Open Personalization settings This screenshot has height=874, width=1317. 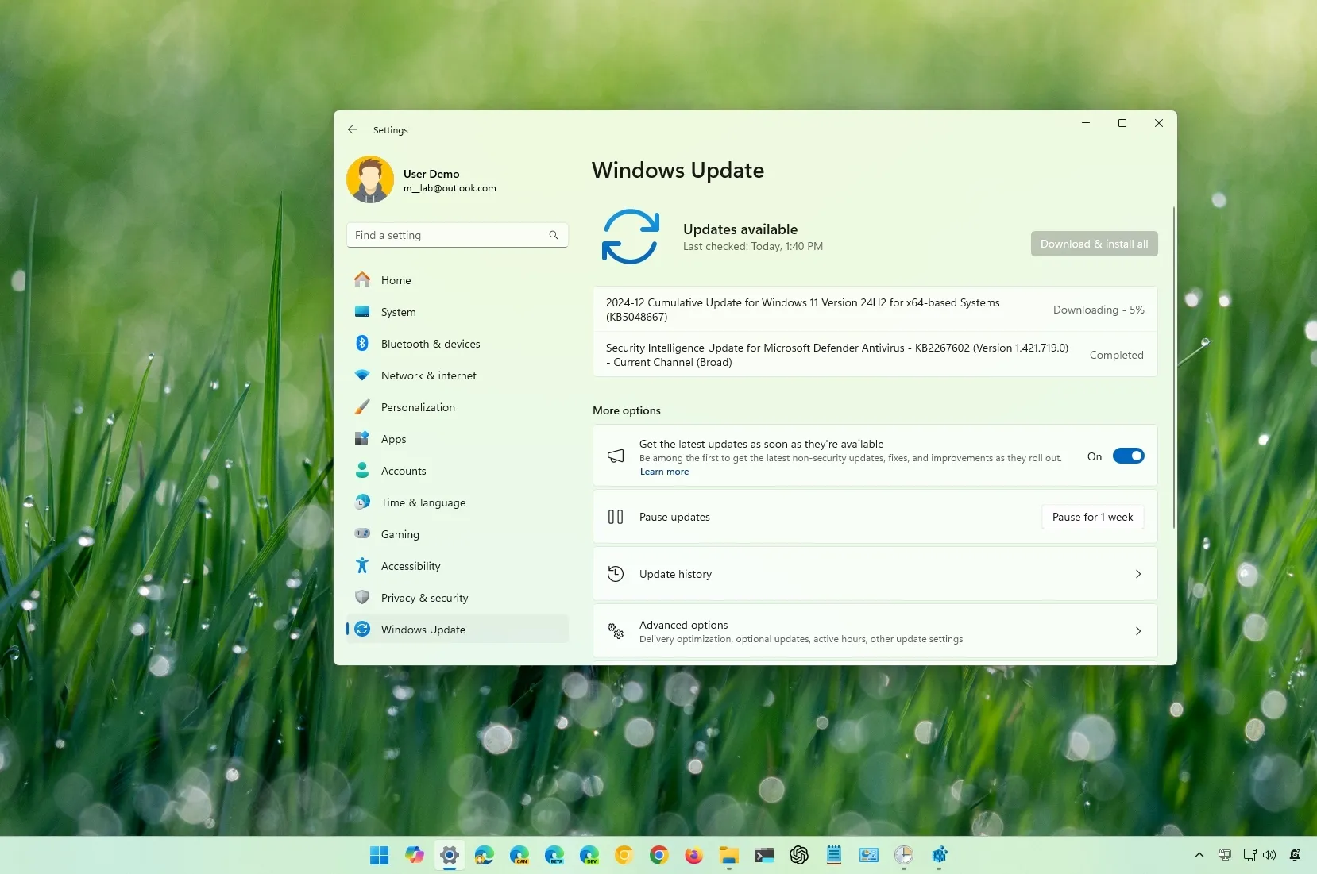(458, 407)
